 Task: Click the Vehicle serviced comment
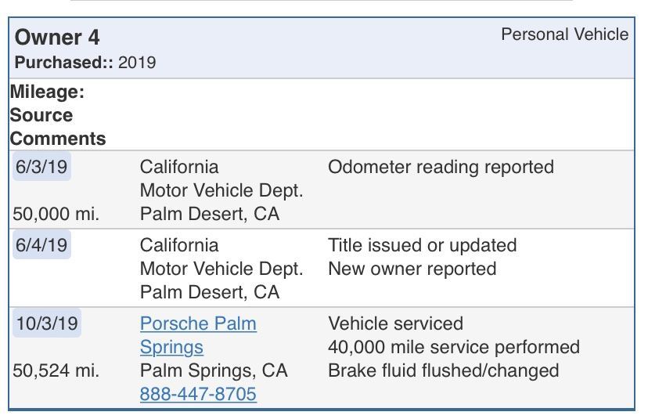click(x=395, y=323)
